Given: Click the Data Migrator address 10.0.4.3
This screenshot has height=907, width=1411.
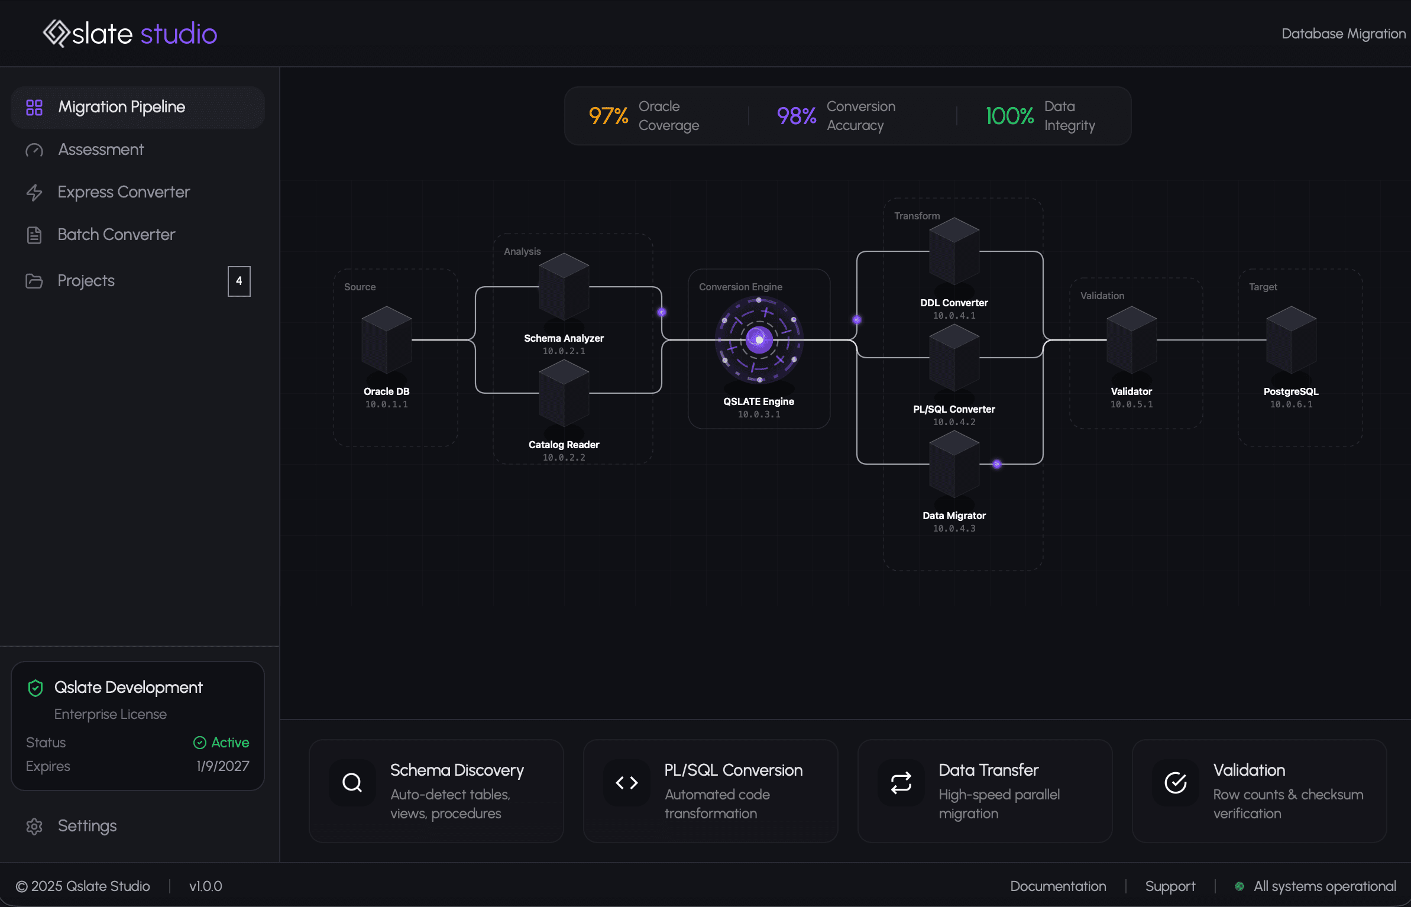Looking at the screenshot, I should click(x=954, y=529).
